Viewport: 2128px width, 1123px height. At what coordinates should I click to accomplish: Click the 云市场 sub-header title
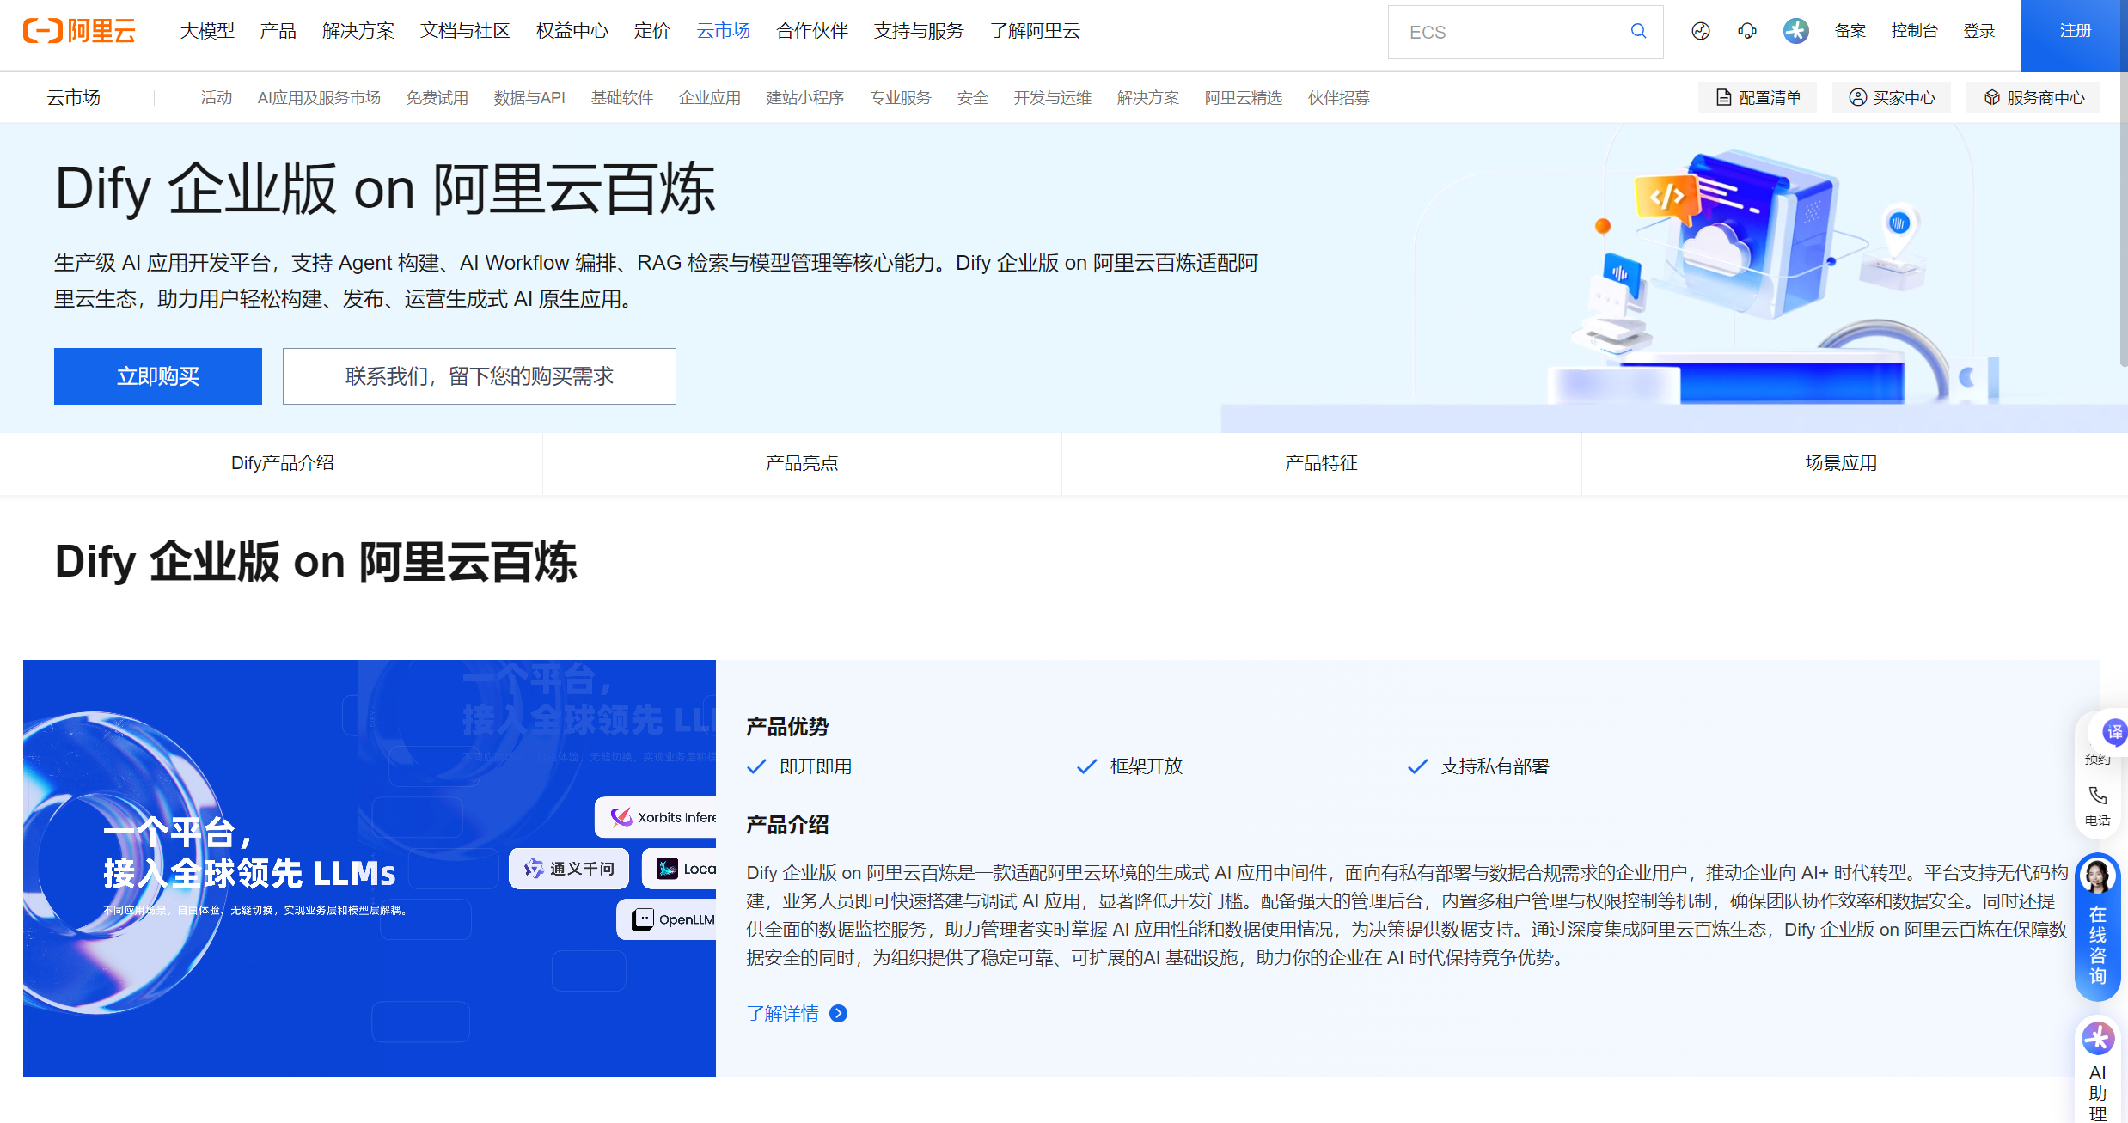74,98
